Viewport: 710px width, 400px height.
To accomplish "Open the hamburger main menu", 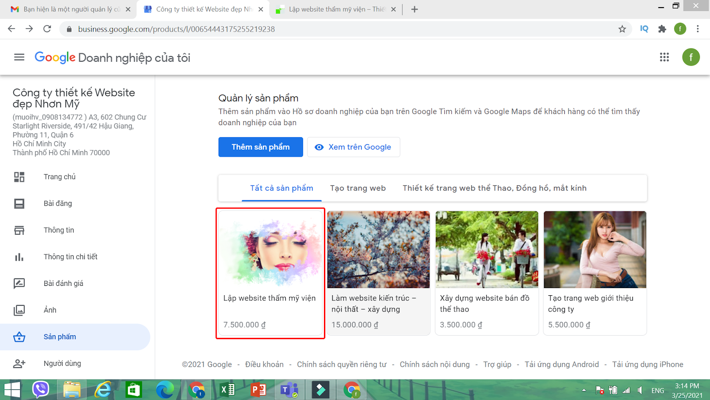I will [x=19, y=57].
